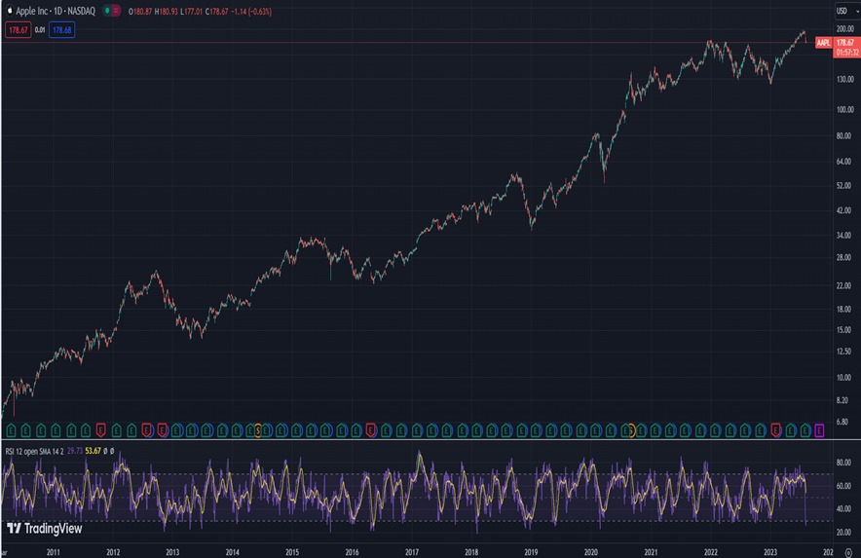Viewport: 861px width, 558px height.
Task: Click the change value −1.14 (−0.63%)
Action: click(x=251, y=11)
